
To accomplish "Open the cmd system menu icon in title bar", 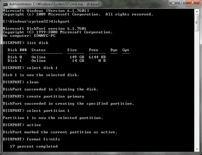I will pos(5,4).
